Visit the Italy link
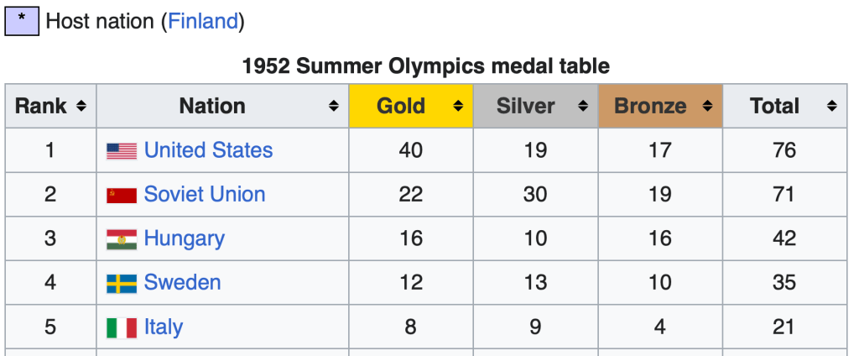Screen dimensions: 859x356 pos(164,327)
